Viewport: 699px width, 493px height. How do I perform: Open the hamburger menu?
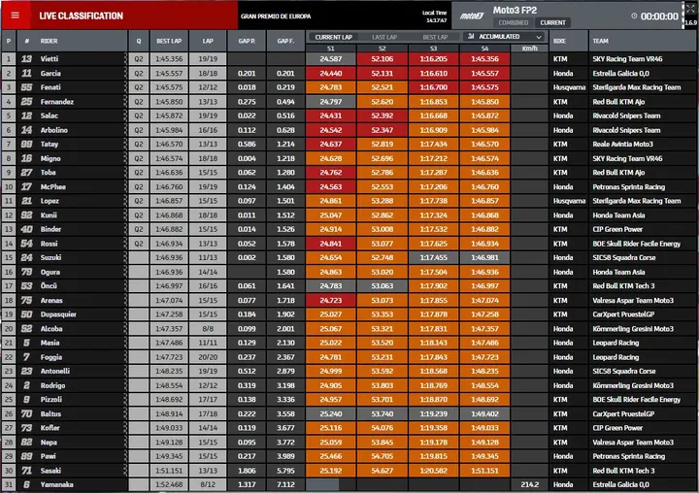click(16, 16)
